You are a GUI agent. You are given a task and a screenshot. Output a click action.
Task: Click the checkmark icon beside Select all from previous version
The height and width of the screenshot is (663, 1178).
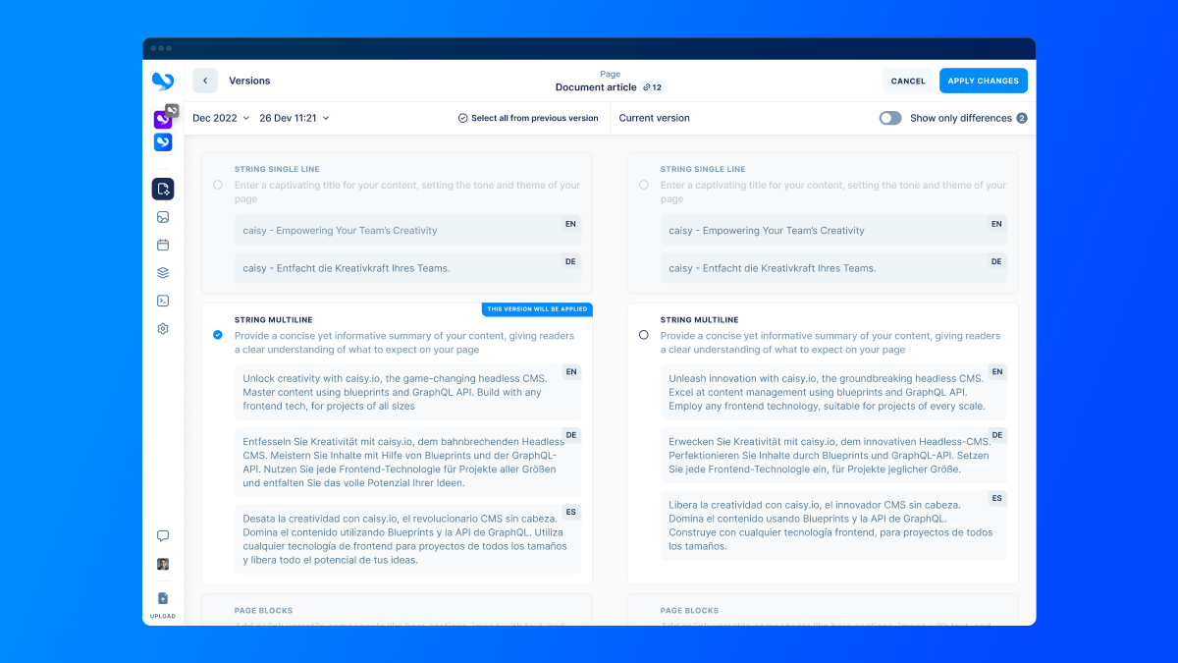tap(462, 118)
